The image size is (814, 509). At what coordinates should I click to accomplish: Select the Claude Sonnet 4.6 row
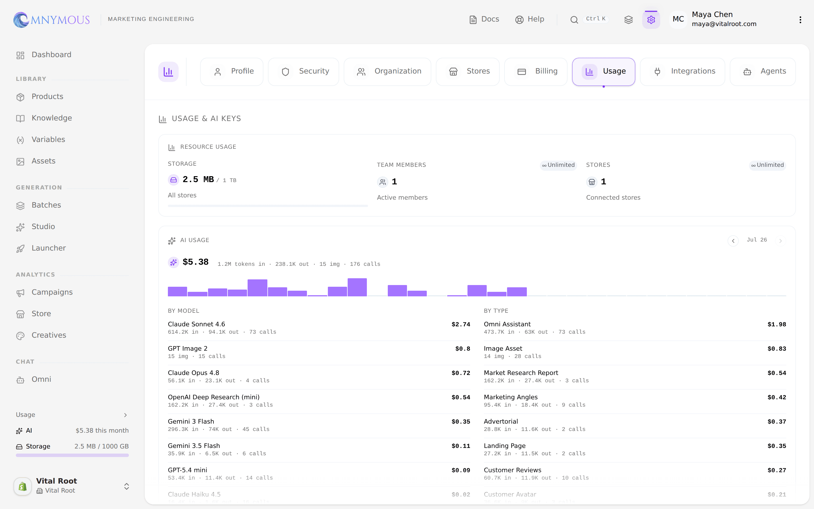319,328
